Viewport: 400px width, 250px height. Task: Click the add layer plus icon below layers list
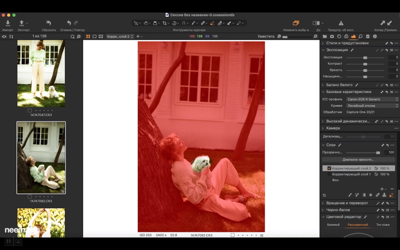coord(382,189)
